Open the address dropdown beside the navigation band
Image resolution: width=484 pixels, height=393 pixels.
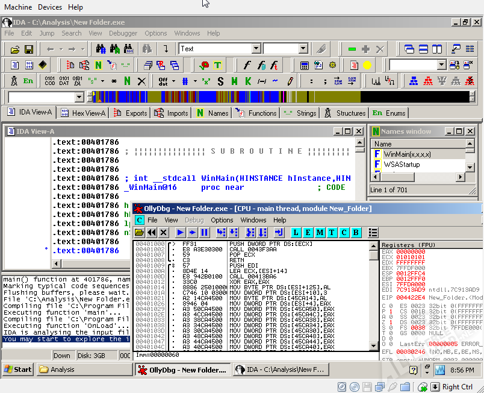[x=79, y=97]
